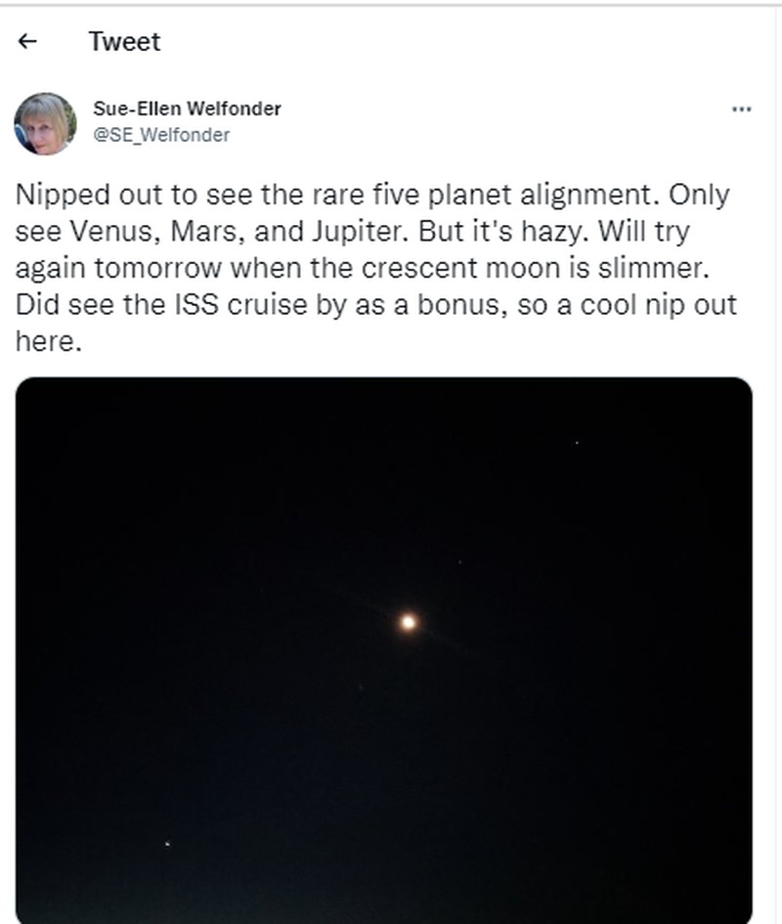Click the bright orange planet in photo
The height and width of the screenshot is (924, 782).
click(409, 622)
